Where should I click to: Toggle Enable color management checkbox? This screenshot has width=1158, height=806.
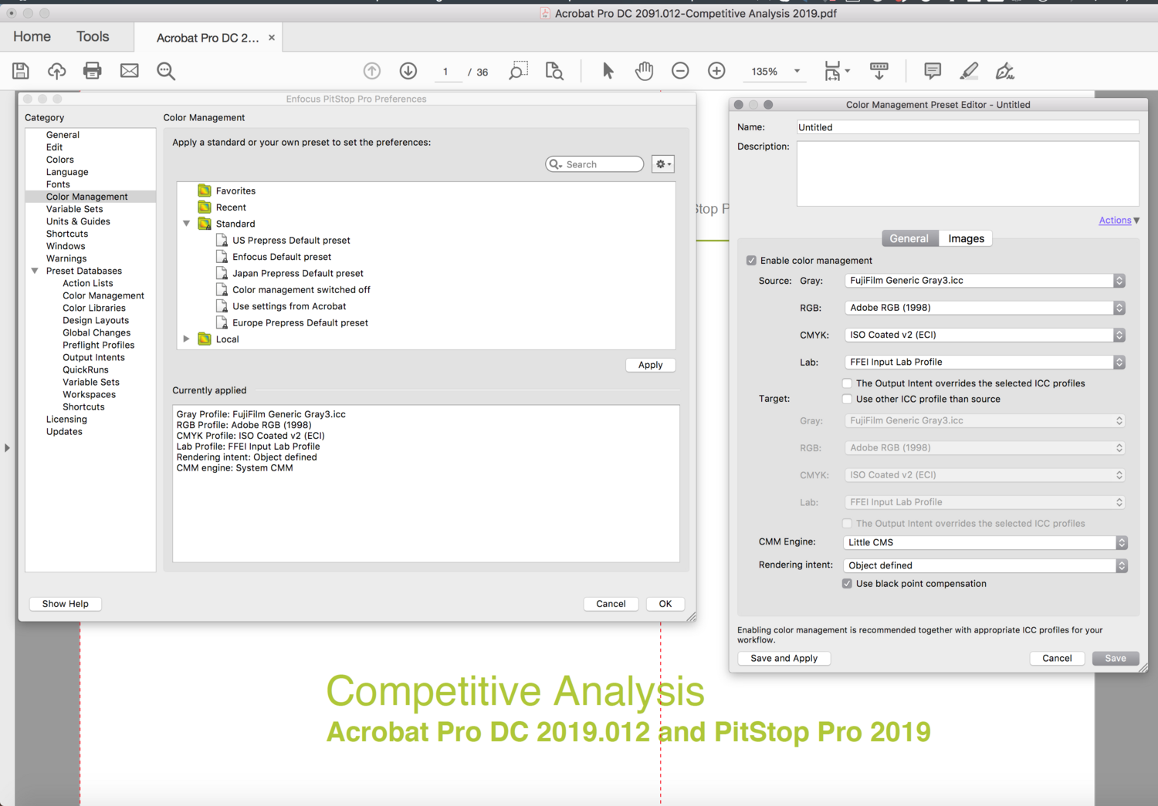(751, 261)
